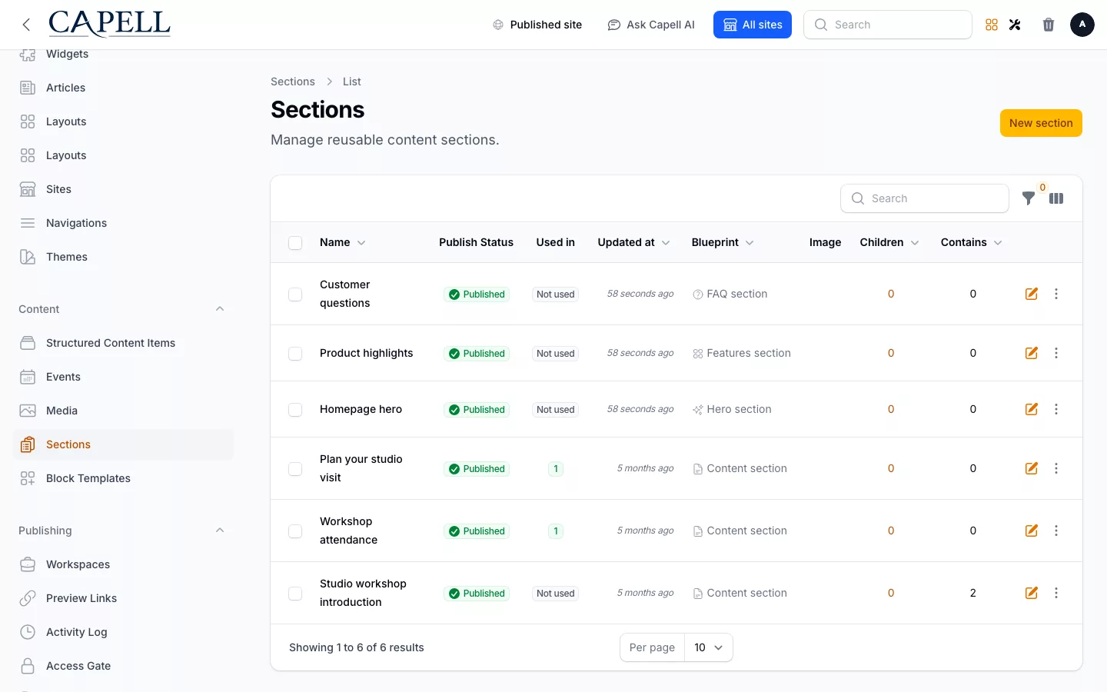This screenshot has height=692, width=1107.
Task: Open the Per page dropdown showing 10
Action: [x=709, y=647]
